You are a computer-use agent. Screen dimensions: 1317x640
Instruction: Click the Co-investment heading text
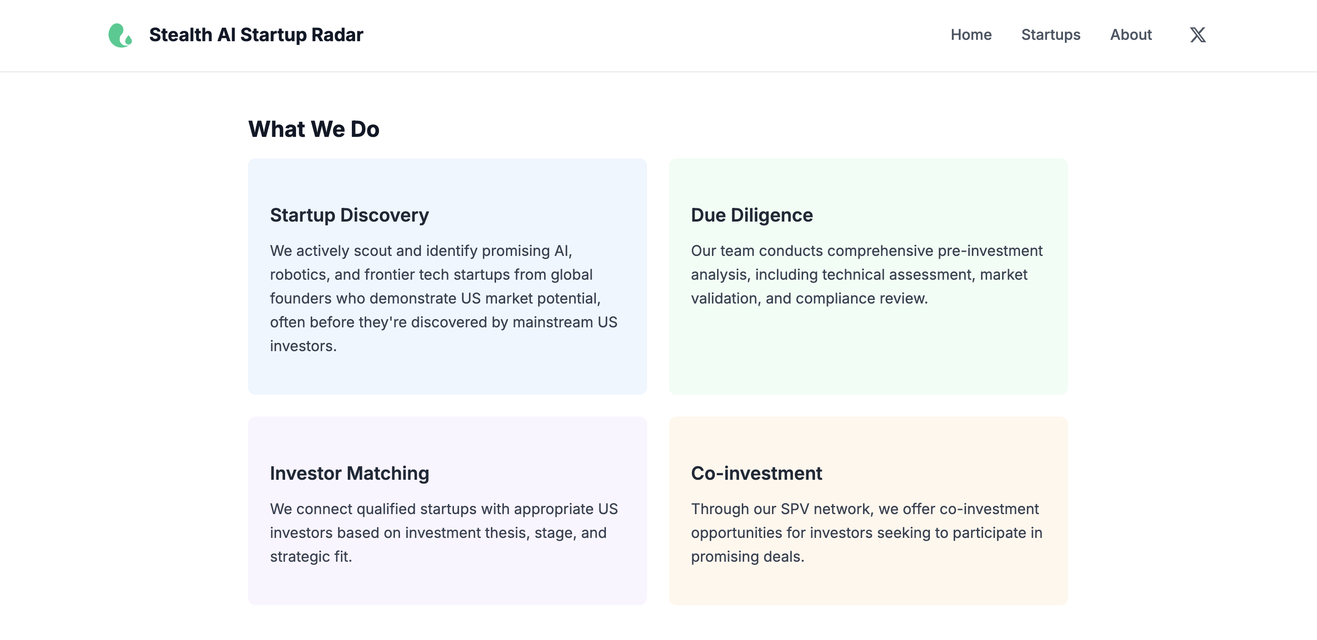756,473
